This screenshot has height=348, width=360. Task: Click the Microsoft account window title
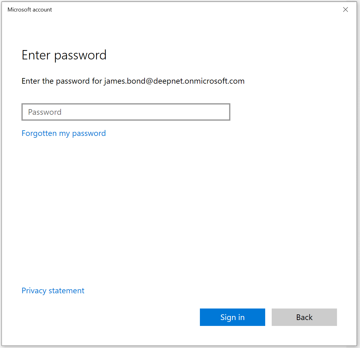pos(30,10)
